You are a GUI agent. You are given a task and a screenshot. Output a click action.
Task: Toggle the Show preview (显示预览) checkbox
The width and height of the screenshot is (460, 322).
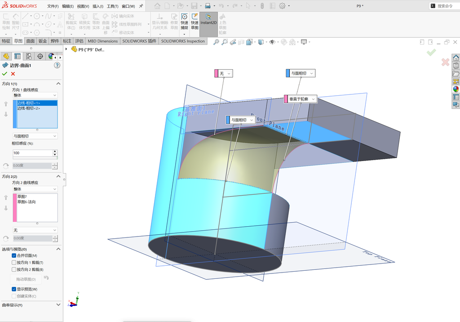[x=14, y=289]
